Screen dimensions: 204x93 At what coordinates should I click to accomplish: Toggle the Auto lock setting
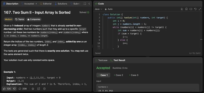coord(109,9)
